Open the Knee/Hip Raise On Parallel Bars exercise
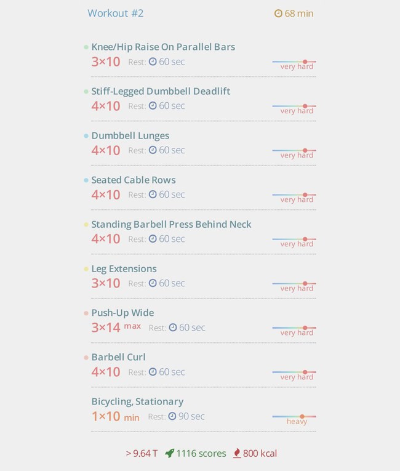 (x=163, y=47)
